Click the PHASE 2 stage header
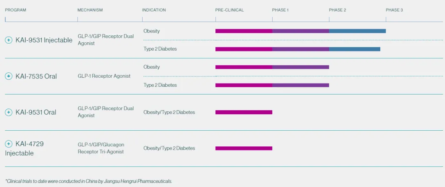This screenshot has width=445, height=187. (337, 10)
